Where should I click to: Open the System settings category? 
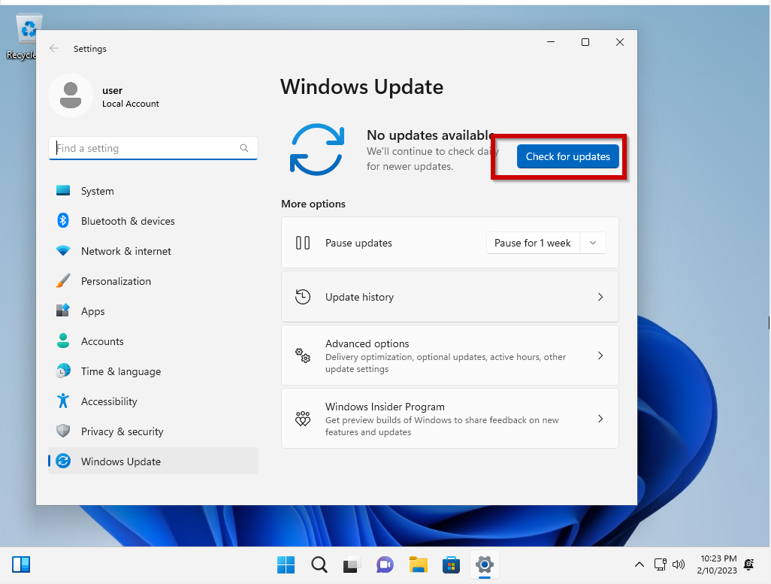click(153, 191)
